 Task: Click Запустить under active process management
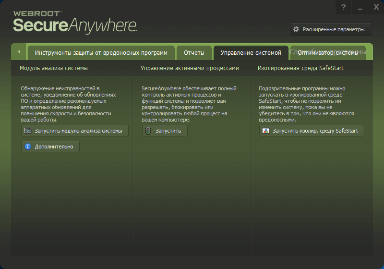click(x=165, y=131)
